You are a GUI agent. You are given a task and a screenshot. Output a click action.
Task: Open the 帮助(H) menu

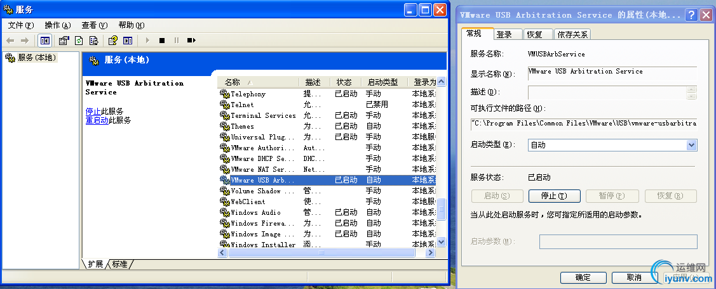(131, 25)
